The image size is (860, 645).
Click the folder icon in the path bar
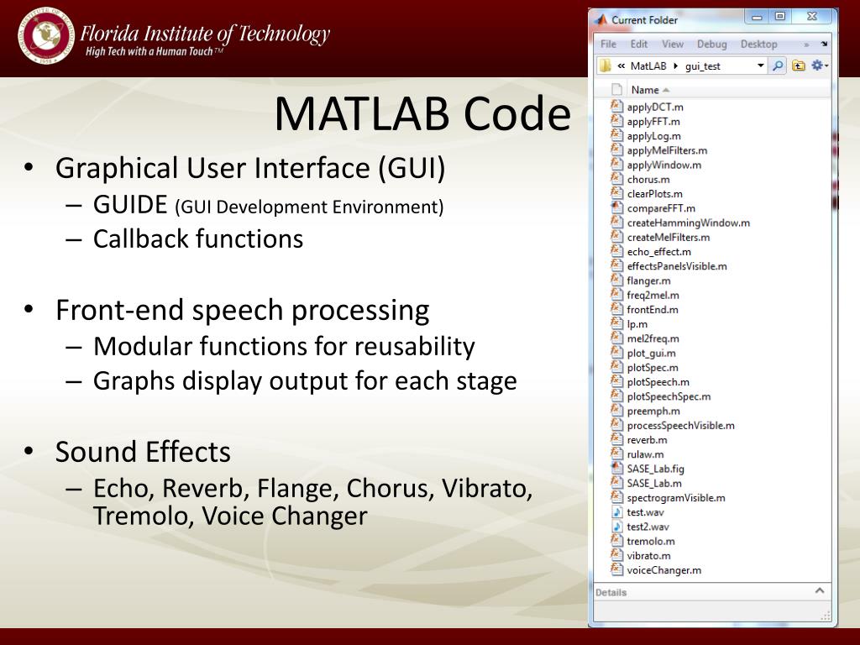point(606,66)
